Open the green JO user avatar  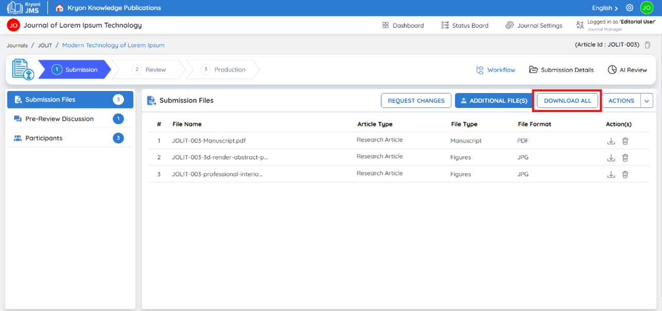tap(647, 8)
